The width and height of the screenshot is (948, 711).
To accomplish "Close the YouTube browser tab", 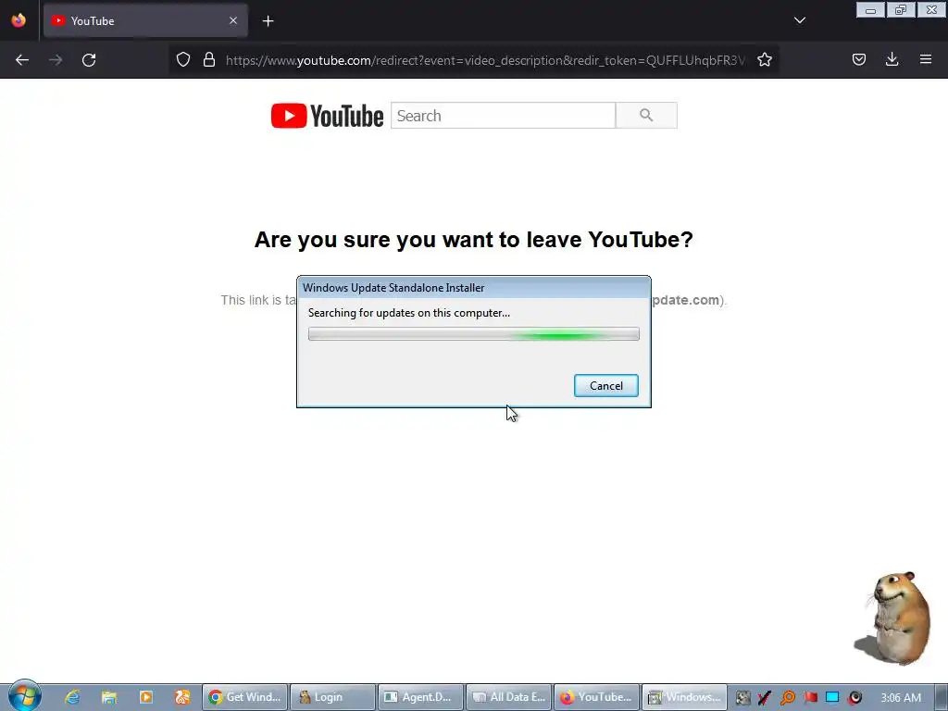I will click(x=233, y=20).
